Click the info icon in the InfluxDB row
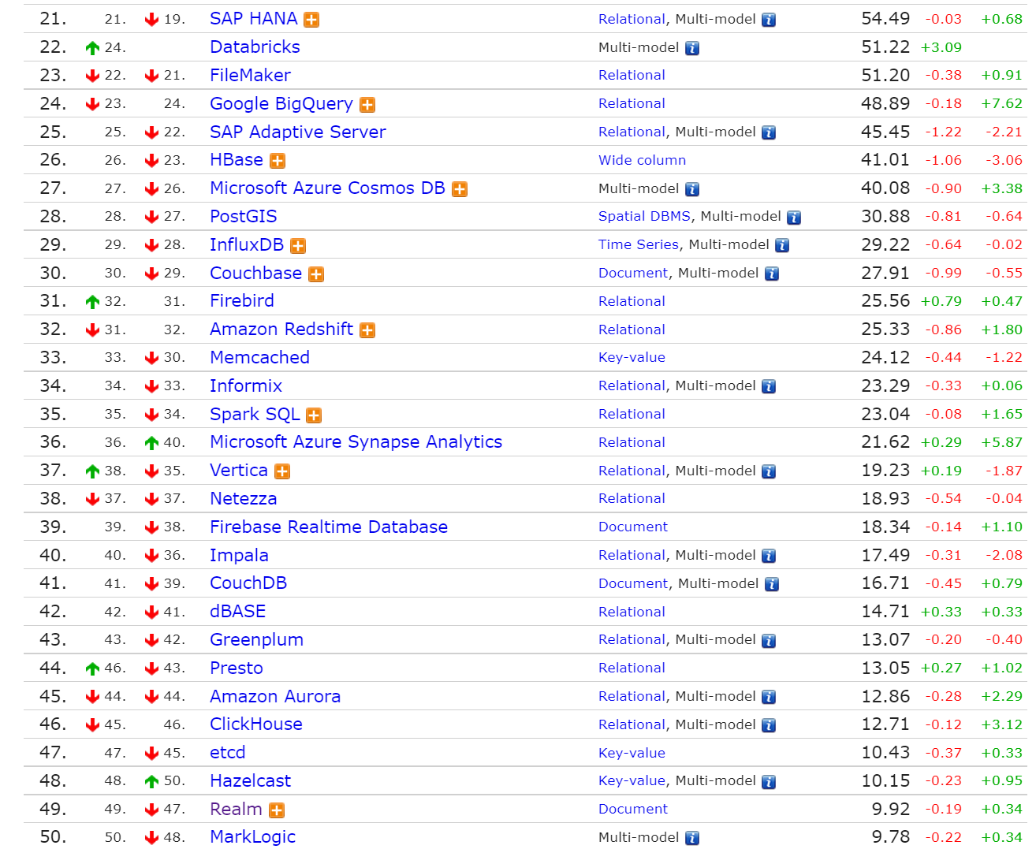Image resolution: width=1036 pixels, height=849 pixels. click(782, 245)
